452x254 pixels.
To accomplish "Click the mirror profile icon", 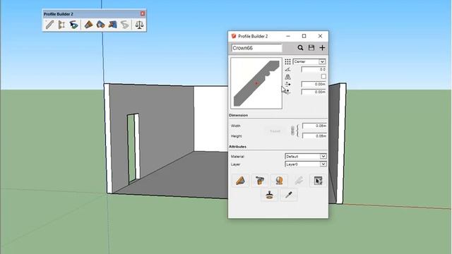I will (x=287, y=77).
